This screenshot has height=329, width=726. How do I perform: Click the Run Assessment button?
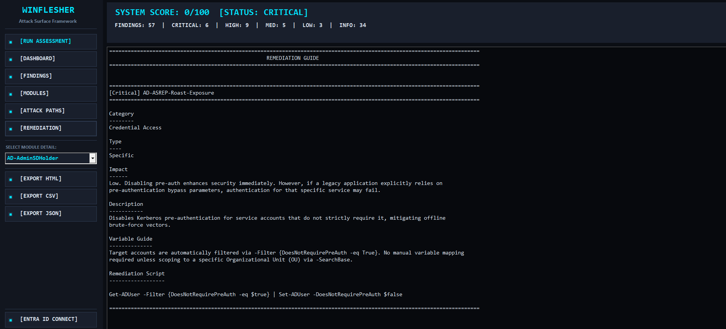coord(51,41)
